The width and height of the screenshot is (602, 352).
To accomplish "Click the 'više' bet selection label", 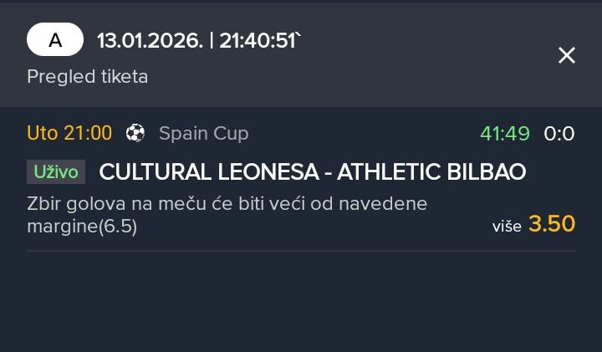I will coord(508,226).
